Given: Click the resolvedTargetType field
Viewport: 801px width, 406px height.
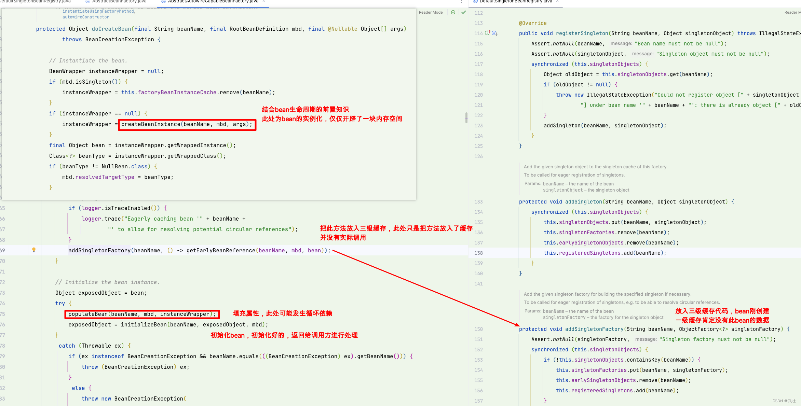Looking at the screenshot, I should click(105, 177).
